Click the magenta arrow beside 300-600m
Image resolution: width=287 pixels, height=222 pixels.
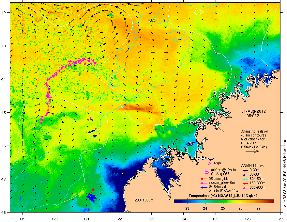[x=246, y=188]
